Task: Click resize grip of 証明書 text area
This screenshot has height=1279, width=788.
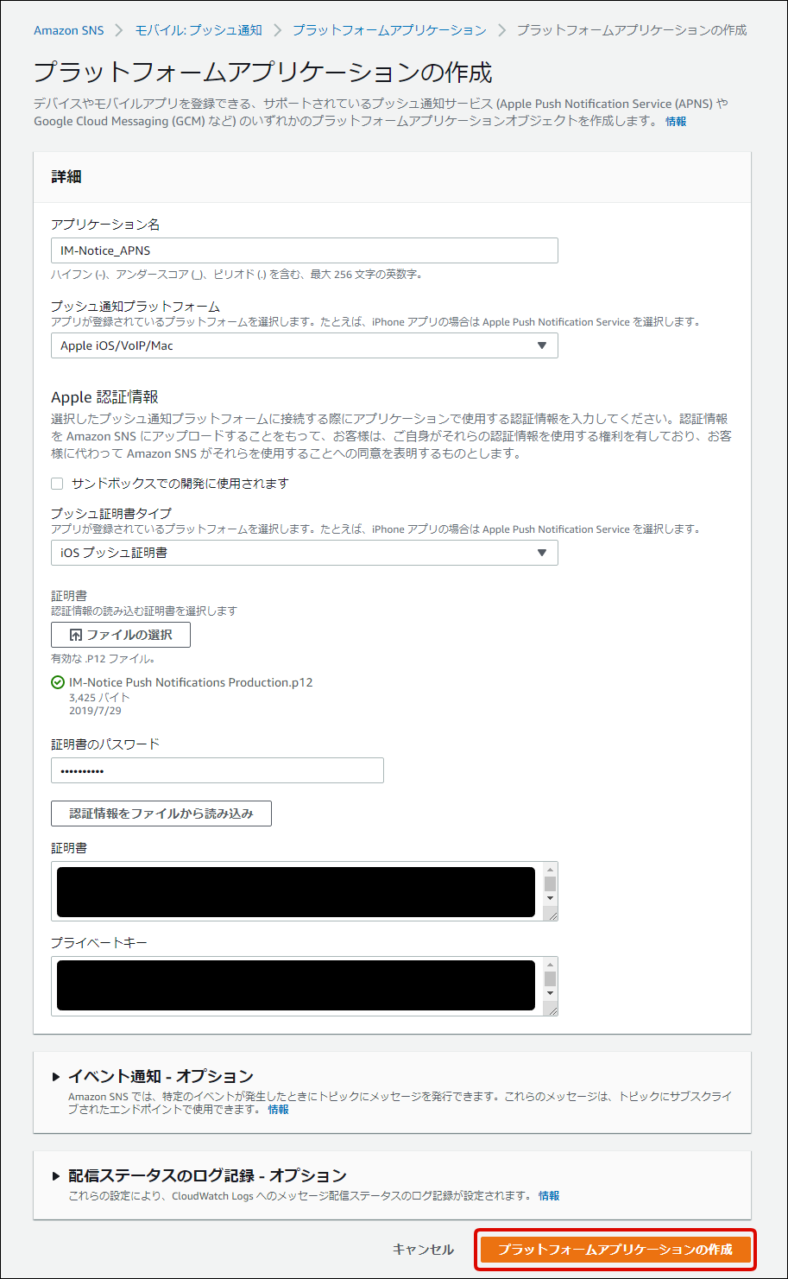Action: [552, 915]
